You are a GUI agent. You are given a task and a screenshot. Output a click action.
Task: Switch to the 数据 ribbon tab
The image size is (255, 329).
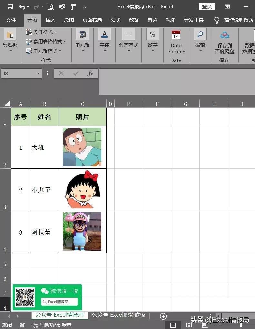134,20
